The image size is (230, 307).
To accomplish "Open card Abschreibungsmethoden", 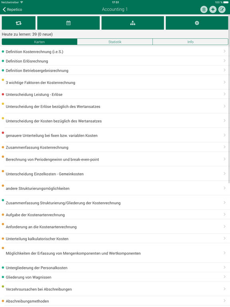I will click(x=115, y=301).
